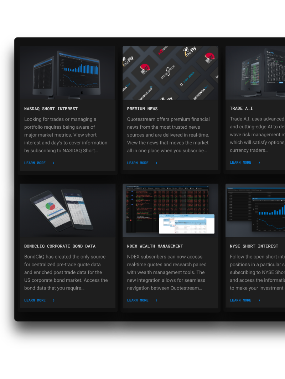Open Learn More under NDEX Wealth Management
Viewport: 285px width, 379px height.
tap(138, 301)
